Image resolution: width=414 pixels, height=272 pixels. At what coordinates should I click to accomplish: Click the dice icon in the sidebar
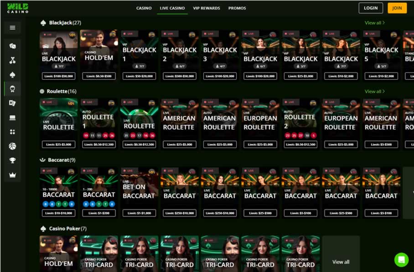tap(12, 46)
